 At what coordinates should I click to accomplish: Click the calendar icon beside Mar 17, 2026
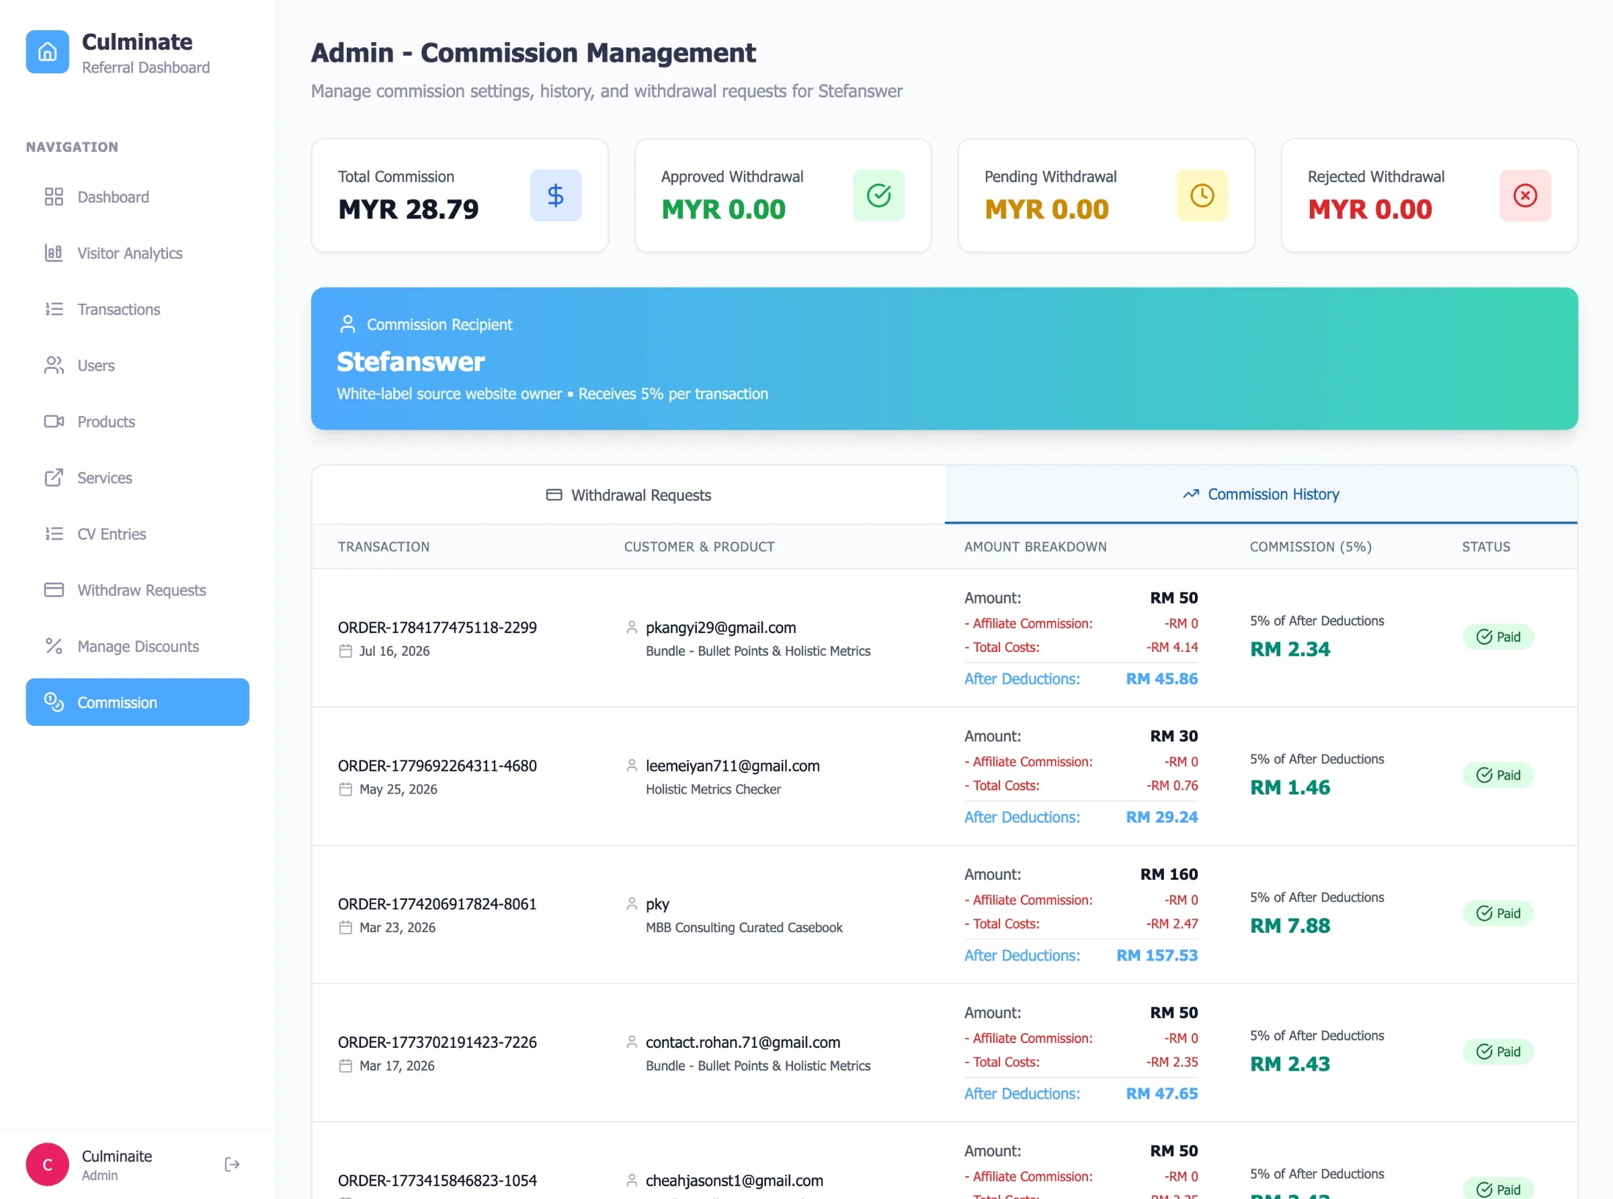tap(345, 1065)
